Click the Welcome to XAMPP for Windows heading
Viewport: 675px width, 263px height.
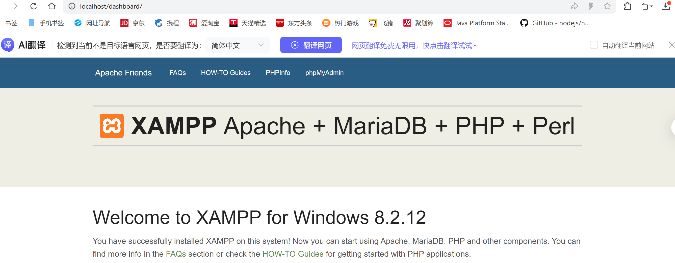[x=259, y=217]
